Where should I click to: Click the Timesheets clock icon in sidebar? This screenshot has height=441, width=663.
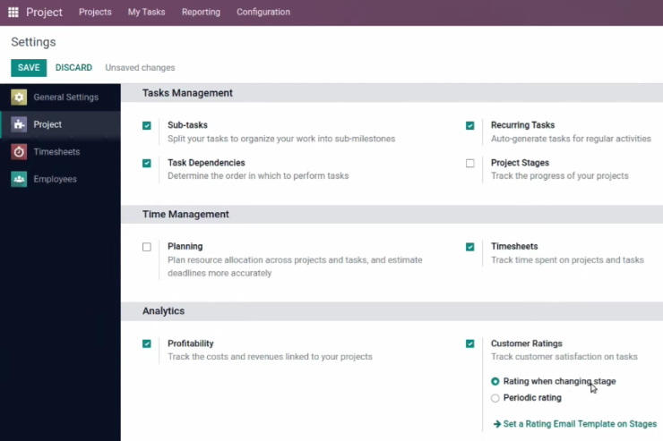coord(19,152)
